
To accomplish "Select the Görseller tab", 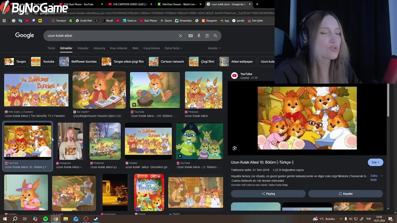I will pos(66,48).
